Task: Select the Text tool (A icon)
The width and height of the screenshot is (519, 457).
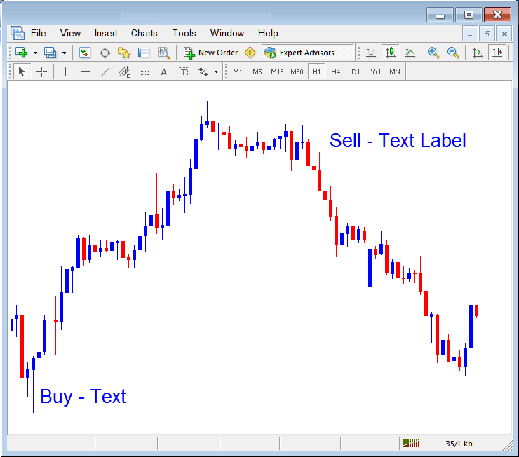Action: click(163, 71)
